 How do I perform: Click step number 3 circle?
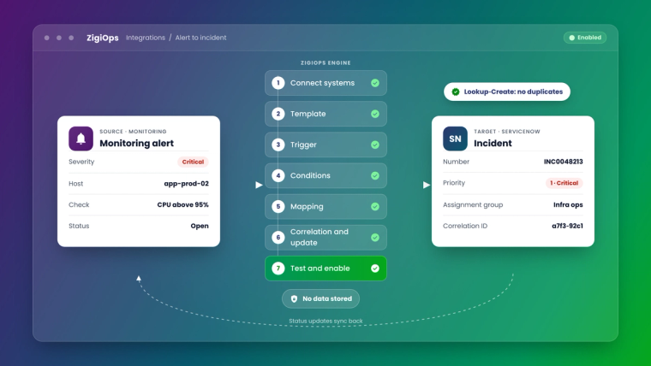(x=278, y=145)
